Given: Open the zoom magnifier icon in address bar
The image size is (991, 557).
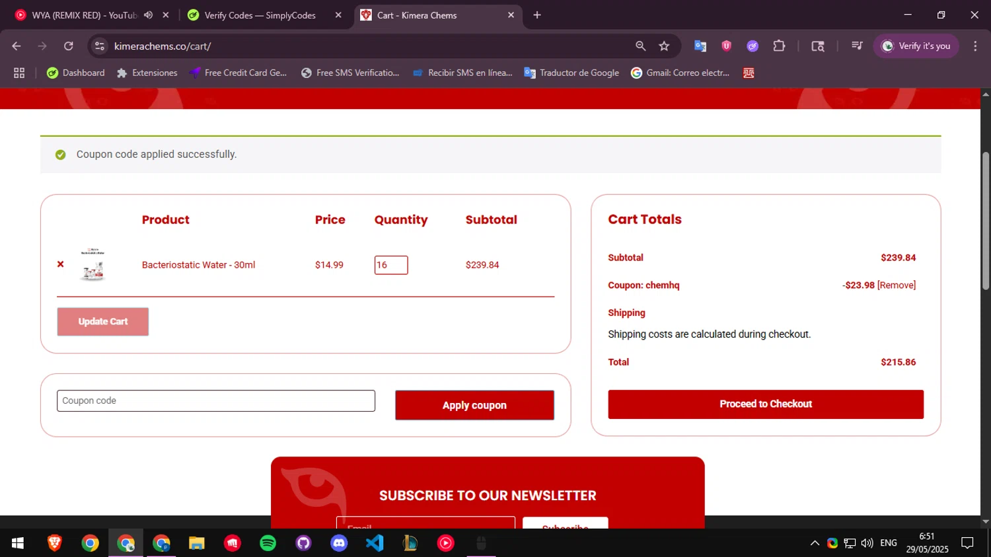Looking at the screenshot, I should click(x=640, y=46).
